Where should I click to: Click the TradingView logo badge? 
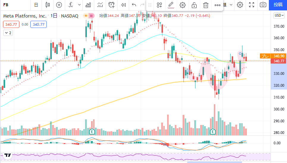(7, 155)
